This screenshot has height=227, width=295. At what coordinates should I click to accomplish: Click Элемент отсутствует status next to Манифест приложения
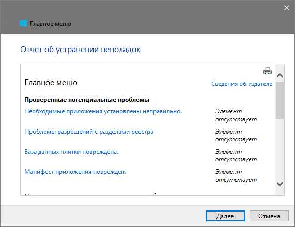(236, 176)
